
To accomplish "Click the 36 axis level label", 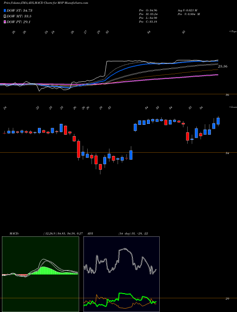I will 227,95.
